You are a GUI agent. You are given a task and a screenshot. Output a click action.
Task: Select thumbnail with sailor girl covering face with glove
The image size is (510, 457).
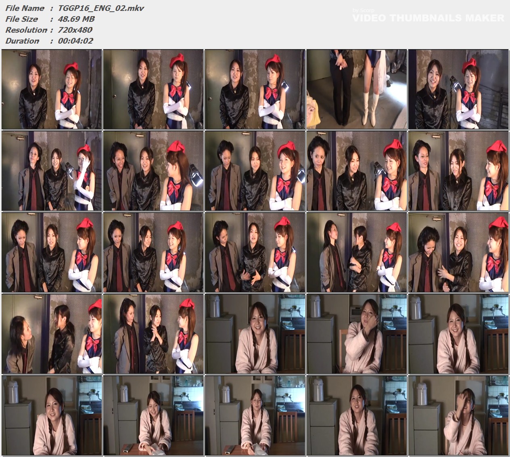(x=52, y=171)
